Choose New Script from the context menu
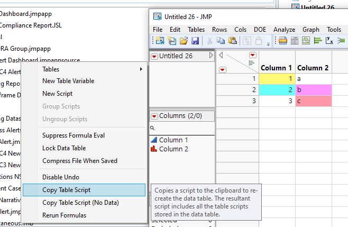This screenshot has width=348, height=227. click(x=84, y=94)
